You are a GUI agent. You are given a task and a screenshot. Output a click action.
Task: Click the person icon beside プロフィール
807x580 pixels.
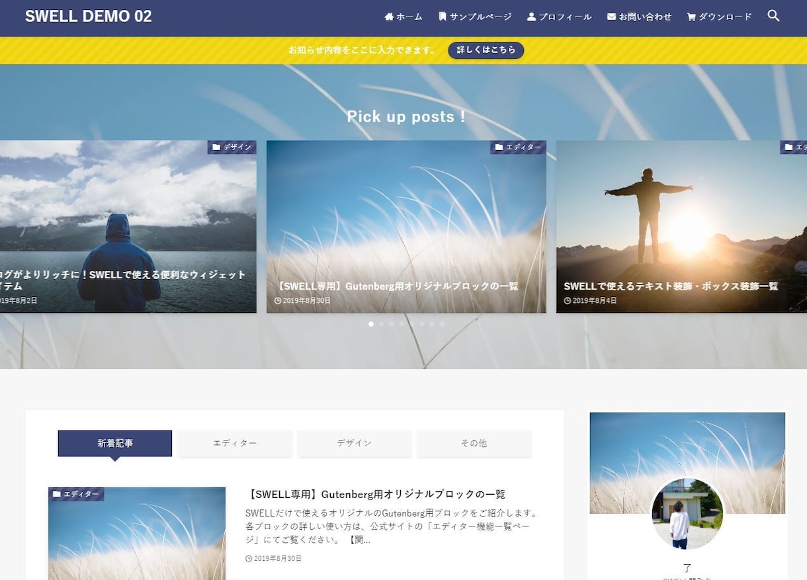point(531,17)
